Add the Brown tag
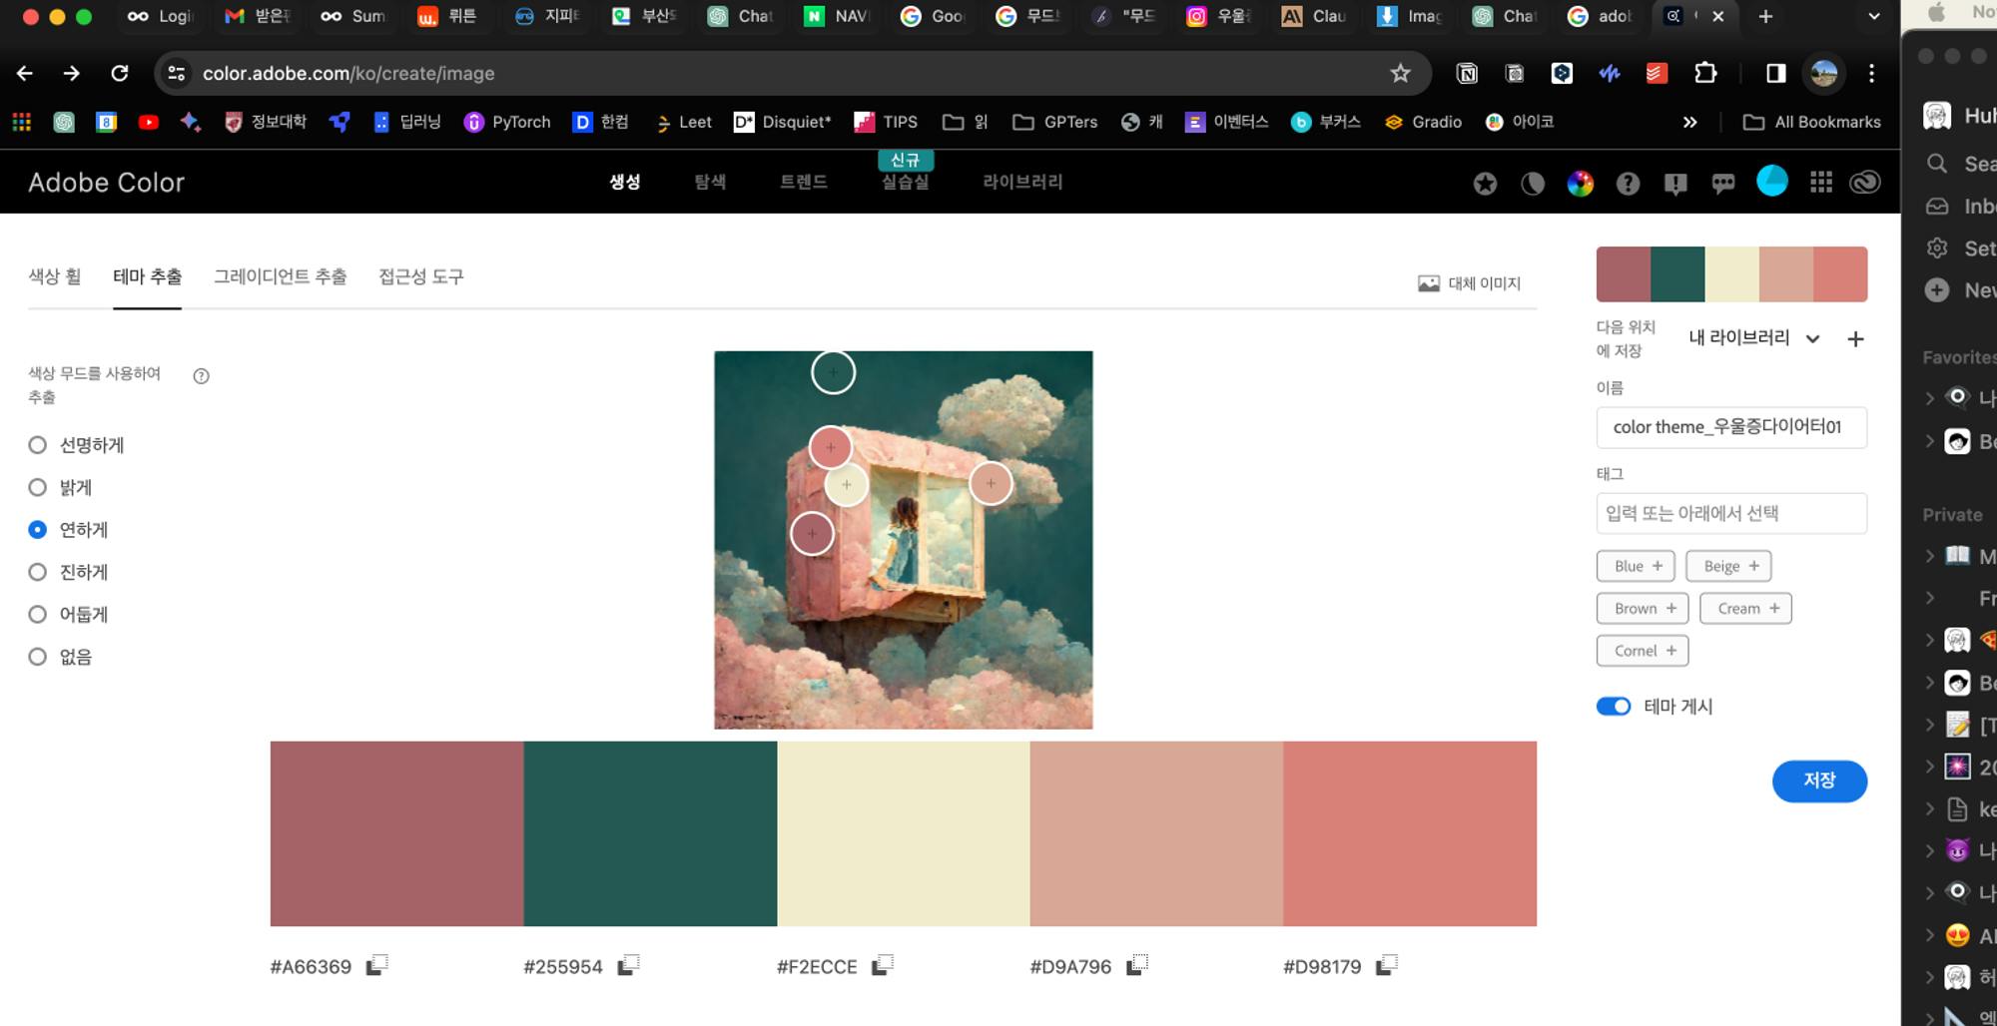This screenshot has width=1997, height=1026. click(x=1643, y=608)
